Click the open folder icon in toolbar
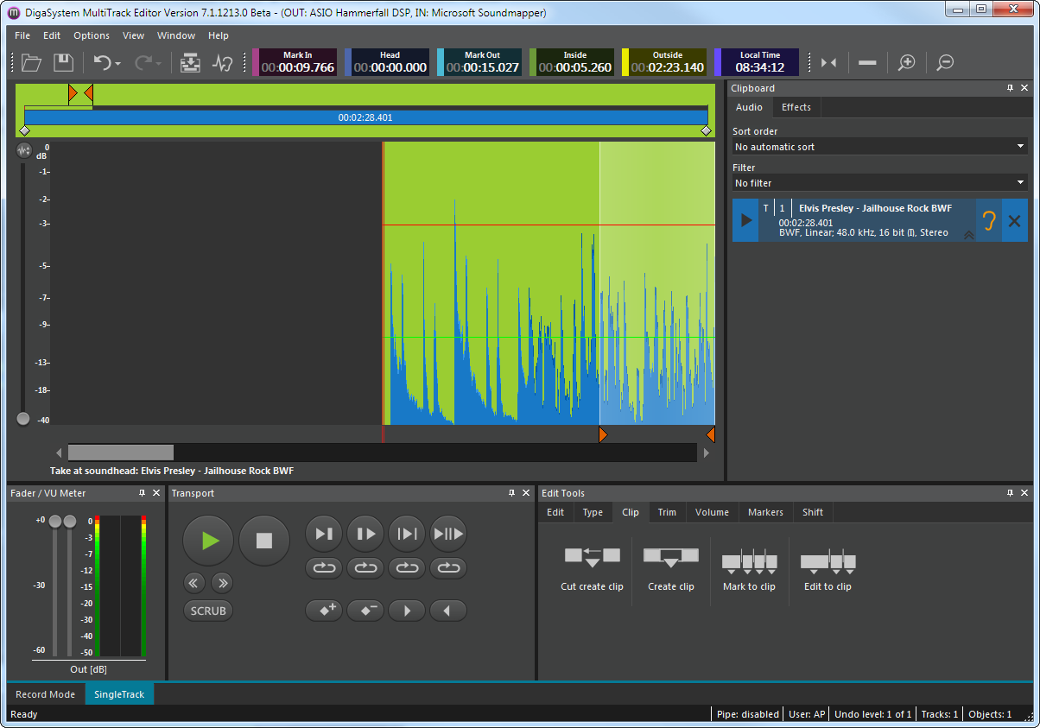This screenshot has height=728, width=1040. click(x=32, y=62)
